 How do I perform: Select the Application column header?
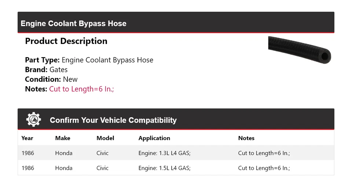tap(154, 138)
